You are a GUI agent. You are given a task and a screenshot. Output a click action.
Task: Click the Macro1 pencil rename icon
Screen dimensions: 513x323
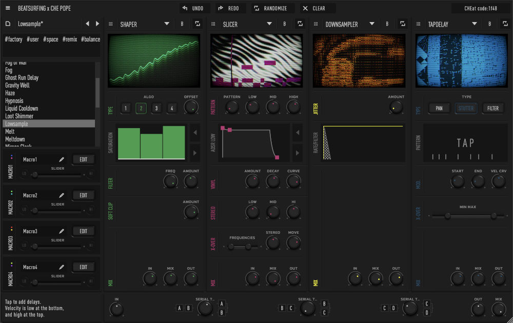[x=62, y=159]
